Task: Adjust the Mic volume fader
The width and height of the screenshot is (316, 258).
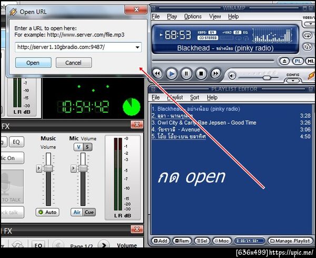Action: coord(83,168)
